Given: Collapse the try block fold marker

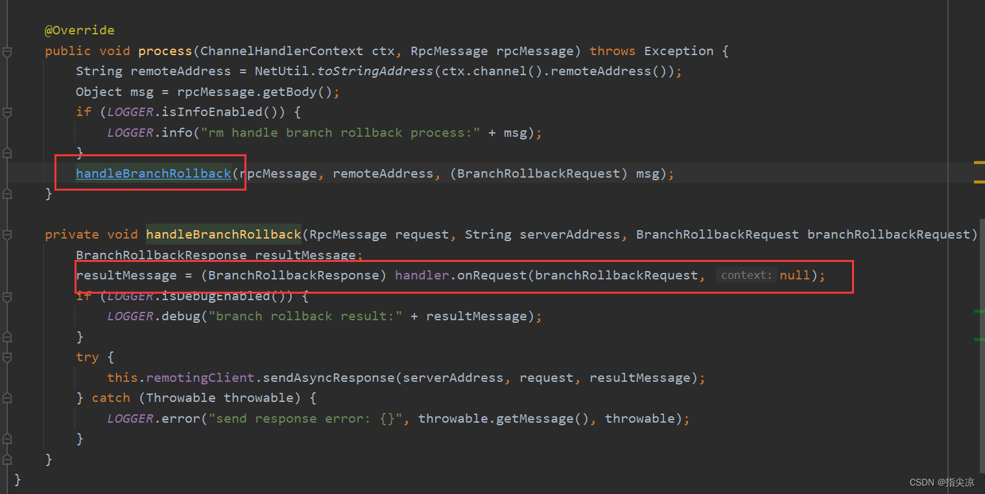Looking at the screenshot, I should click(7, 357).
